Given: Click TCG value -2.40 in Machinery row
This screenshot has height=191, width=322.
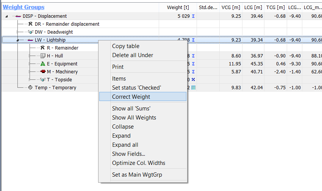Looking at the screenshot, I should click(280, 72).
